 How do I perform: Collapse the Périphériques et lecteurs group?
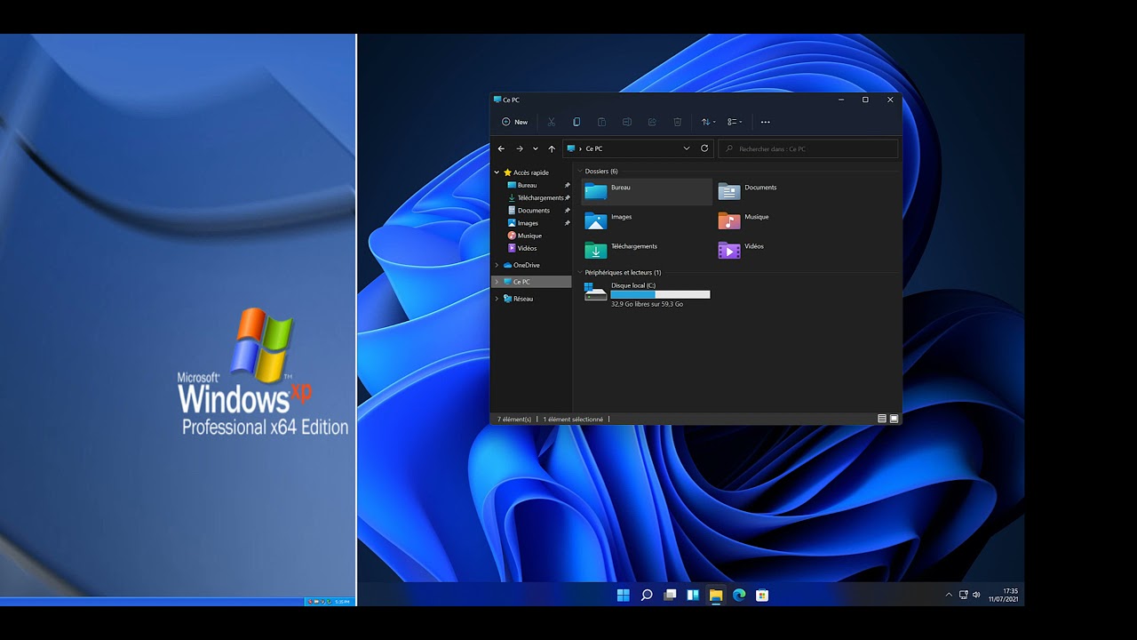(x=580, y=272)
